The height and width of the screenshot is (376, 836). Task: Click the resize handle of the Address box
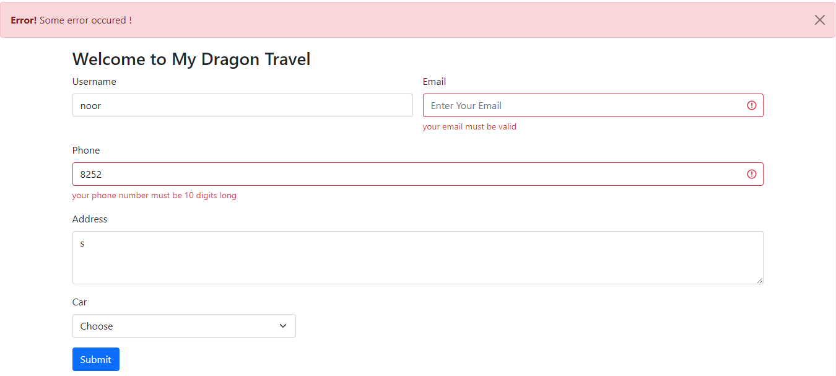pos(760,281)
